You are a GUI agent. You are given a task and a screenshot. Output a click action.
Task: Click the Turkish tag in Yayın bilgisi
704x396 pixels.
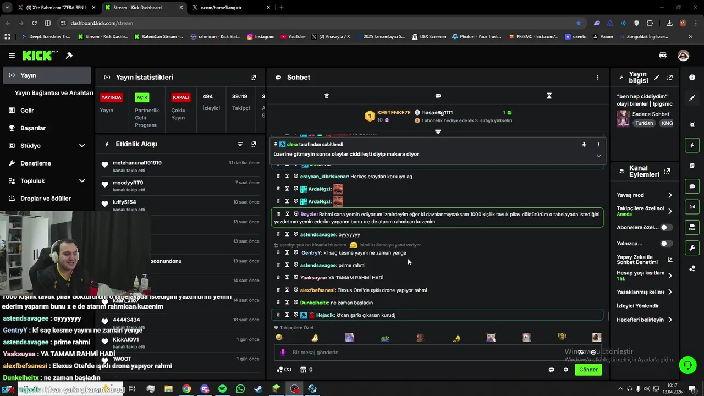coord(644,123)
